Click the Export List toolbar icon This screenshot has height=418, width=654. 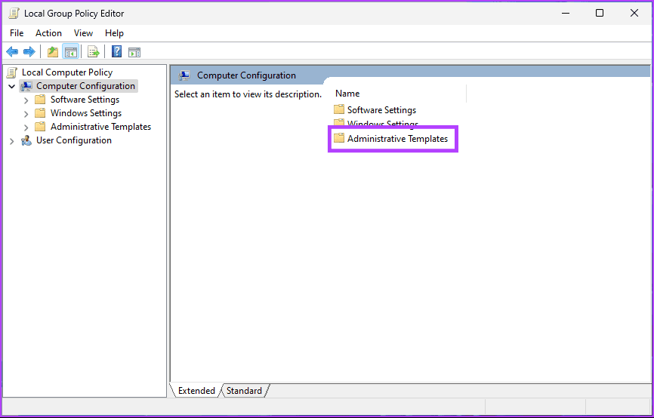[94, 52]
